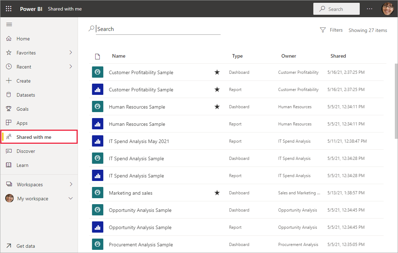Viewport: 398px width, 253px height.
Task: Click 'Showing 27 items' text
Action: pyautogui.click(x=368, y=30)
